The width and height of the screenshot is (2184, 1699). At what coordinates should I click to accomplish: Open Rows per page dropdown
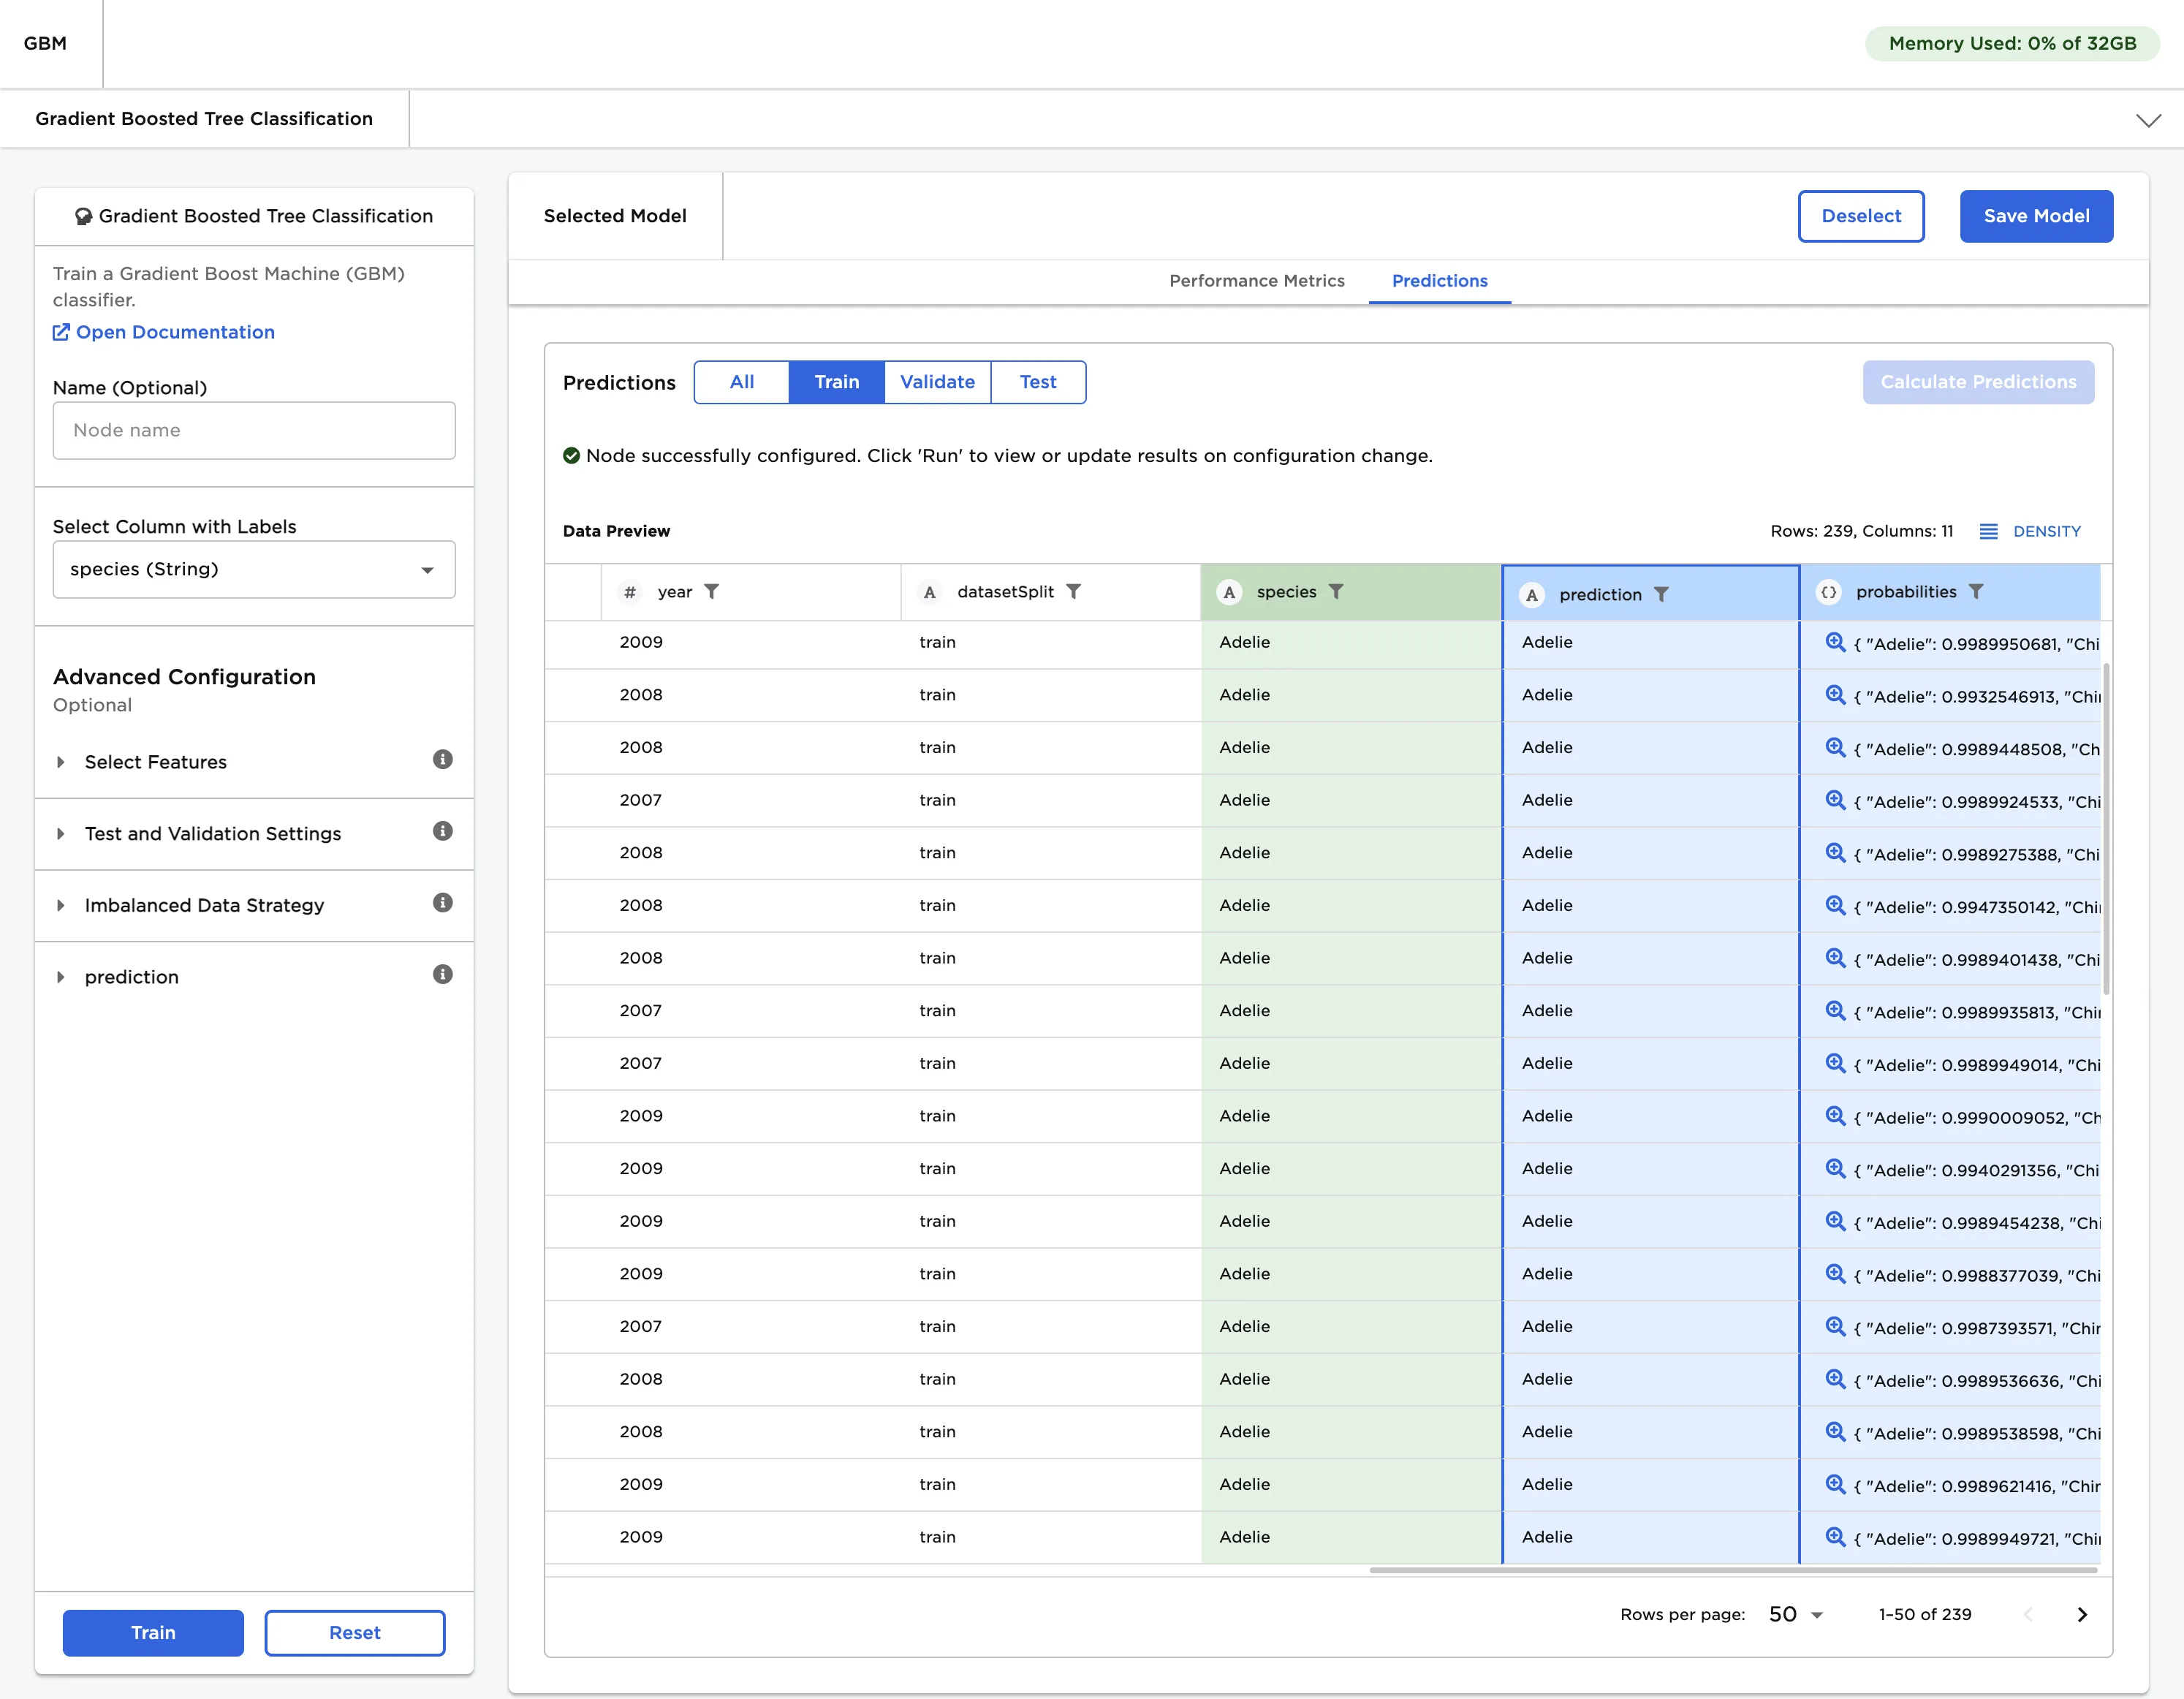1796,1615
